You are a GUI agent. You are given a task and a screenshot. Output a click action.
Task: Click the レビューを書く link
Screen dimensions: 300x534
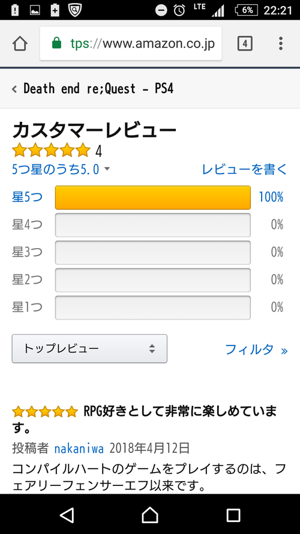pyautogui.click(x=245, y=169)
